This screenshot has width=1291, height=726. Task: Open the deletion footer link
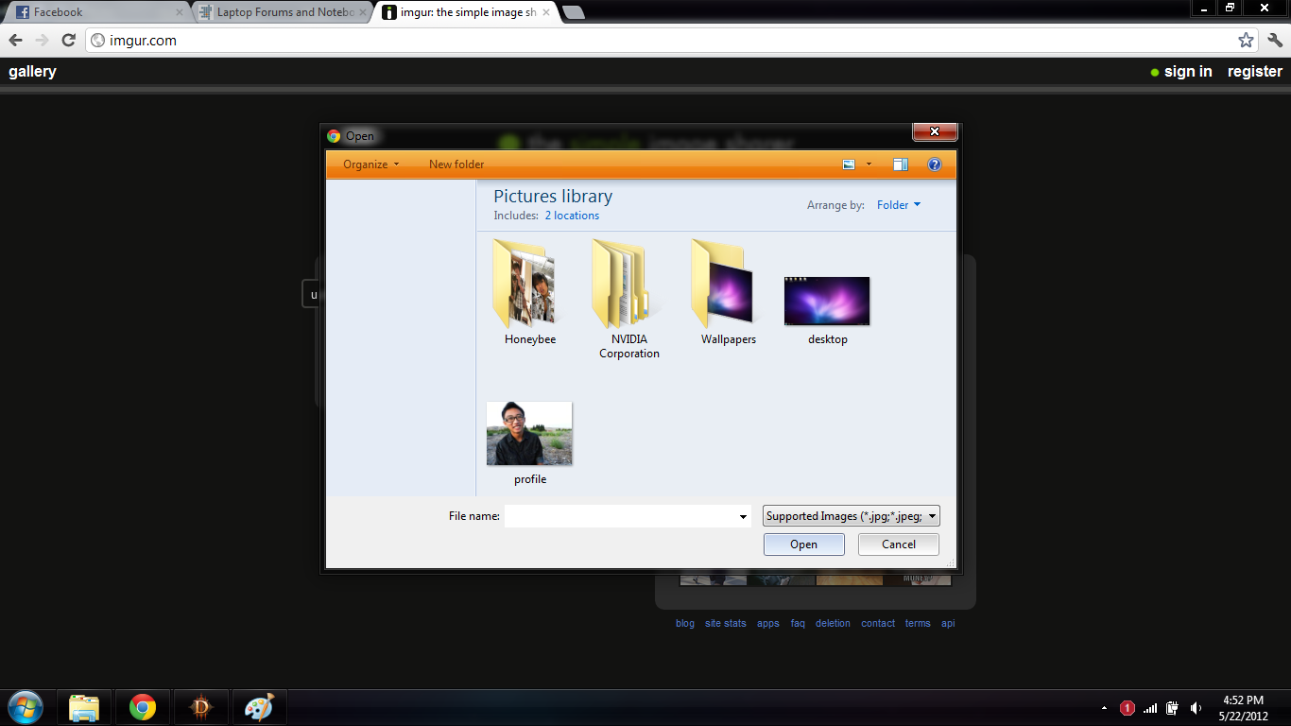(833, 624)
